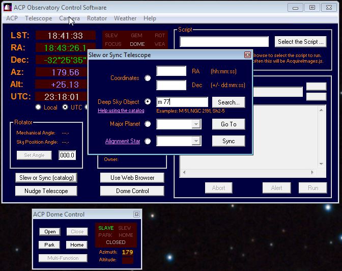Close the Slew or Sync Telescope dialog
This screenshot has height=271, width=342.
point(247,55)
